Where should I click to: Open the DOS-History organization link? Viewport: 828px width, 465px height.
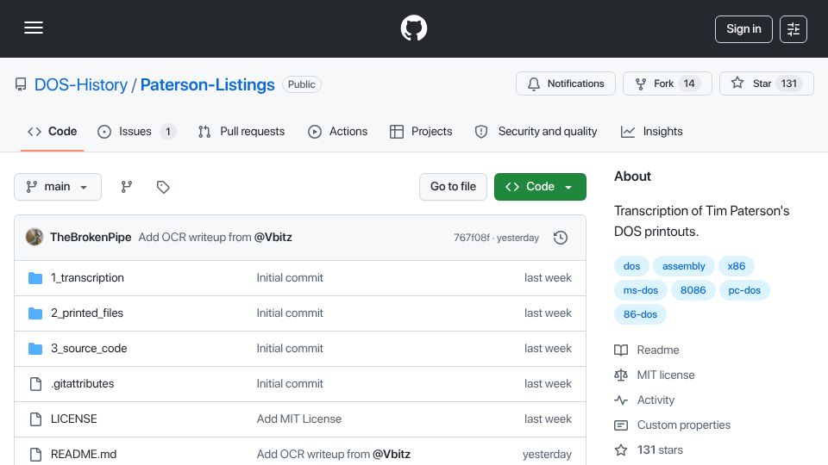[81, 84]
